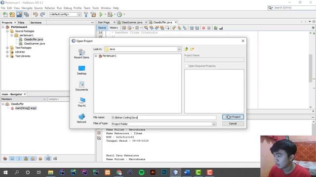Expand the Test Packages node
This screenshot has width=316, height=177.
[7, 48]
